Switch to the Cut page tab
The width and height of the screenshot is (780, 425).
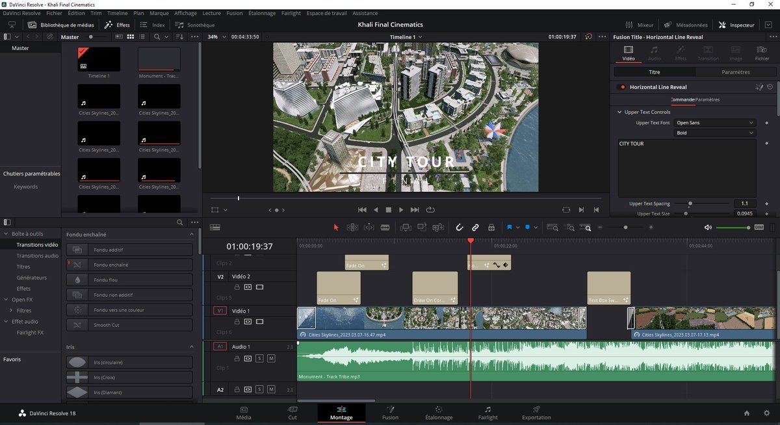tap(292, 413)
